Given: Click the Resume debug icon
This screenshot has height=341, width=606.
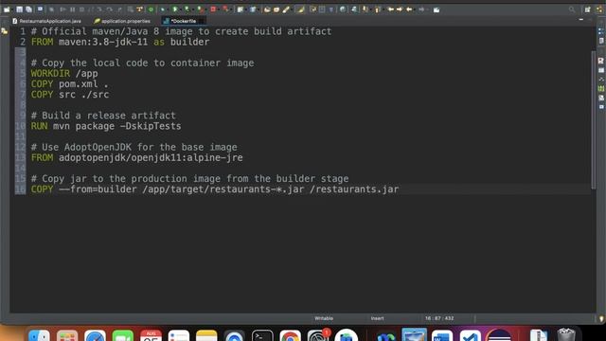Looking at the screenshot, I should [62, 9].
